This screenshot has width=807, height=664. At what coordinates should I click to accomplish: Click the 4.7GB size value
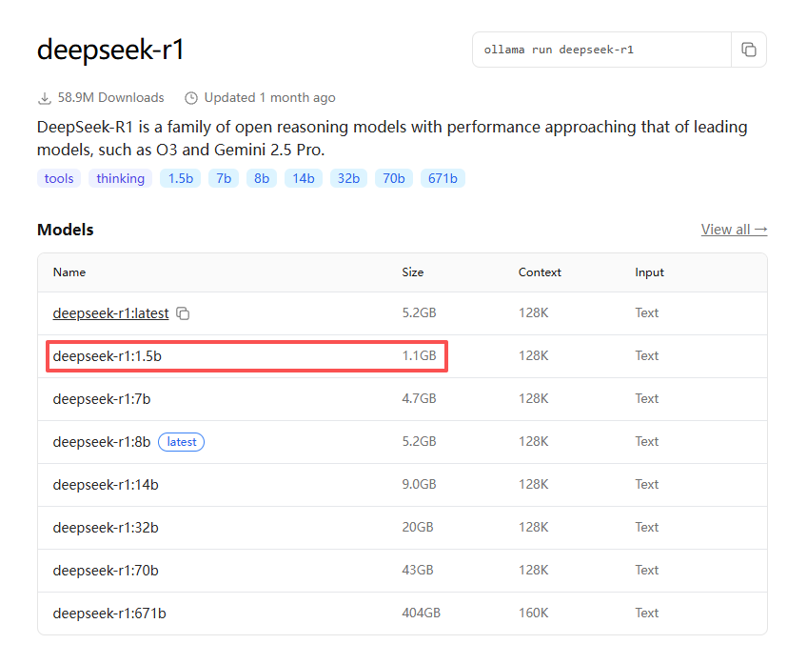pyautogui.click(x=419, y=399)
